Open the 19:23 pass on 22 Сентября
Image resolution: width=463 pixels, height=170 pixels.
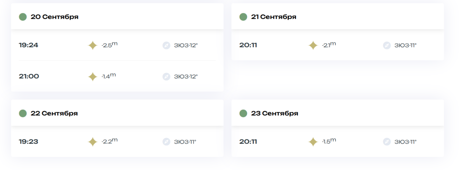[117, 142]
